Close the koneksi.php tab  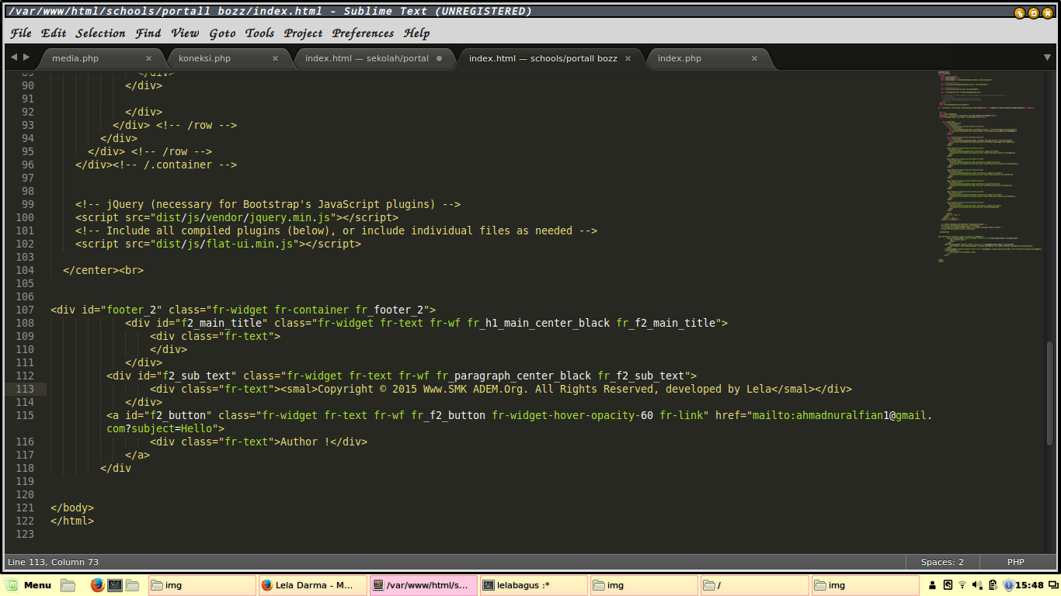pyautogui.click(x=275, y=58)
